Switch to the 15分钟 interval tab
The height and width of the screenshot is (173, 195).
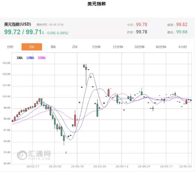118,47
